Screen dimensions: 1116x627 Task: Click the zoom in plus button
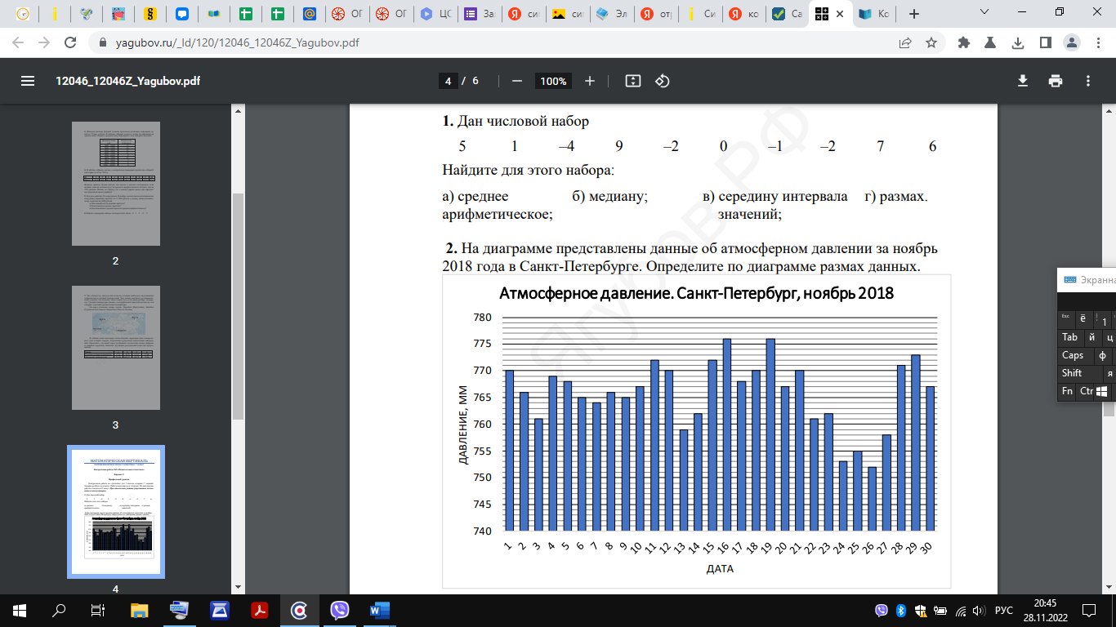590,81
